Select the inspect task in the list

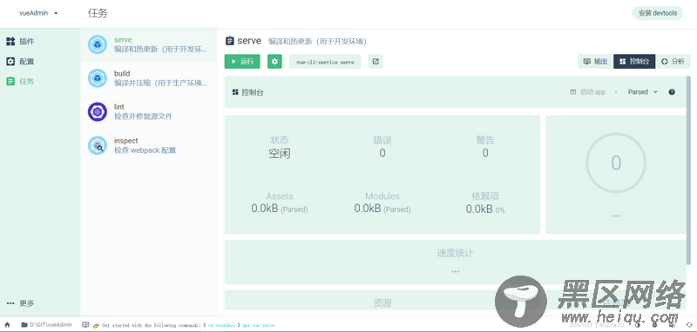[148, 145]
